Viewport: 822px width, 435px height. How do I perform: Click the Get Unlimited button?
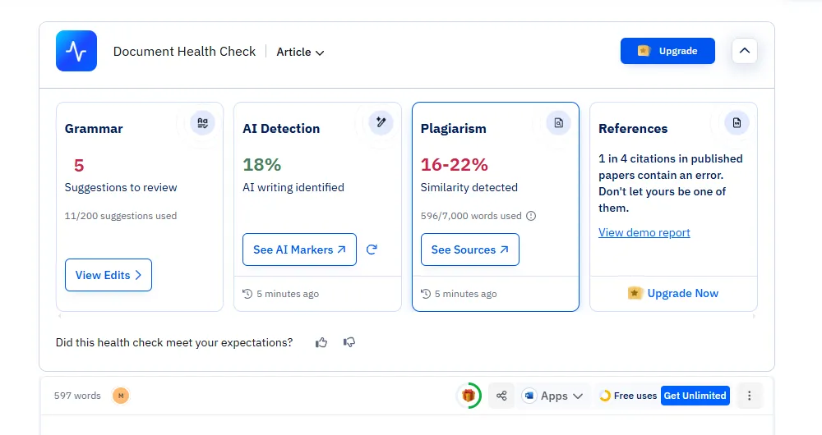695,396
